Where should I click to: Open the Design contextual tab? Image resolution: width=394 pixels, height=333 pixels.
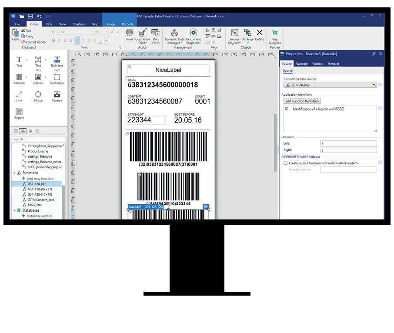(110, 24)
